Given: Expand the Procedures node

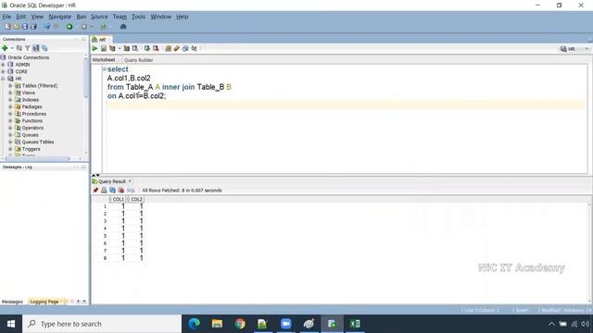Looking at the screenshot, I should pyautogui.click(x=10, y=114).
